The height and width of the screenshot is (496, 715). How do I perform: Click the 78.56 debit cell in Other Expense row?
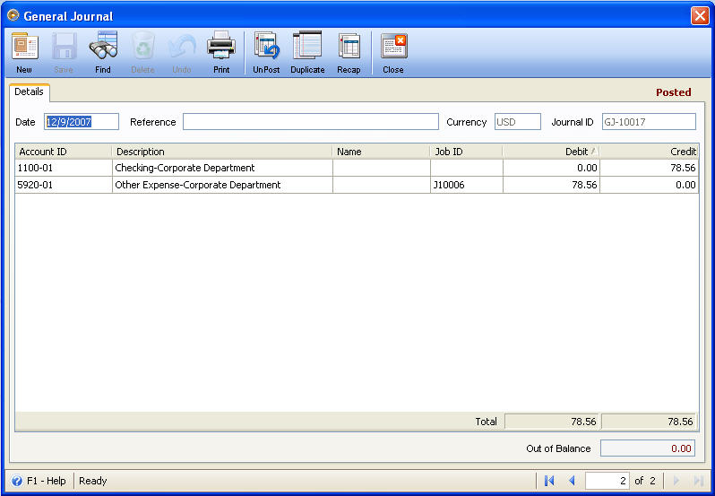[551, 185]
